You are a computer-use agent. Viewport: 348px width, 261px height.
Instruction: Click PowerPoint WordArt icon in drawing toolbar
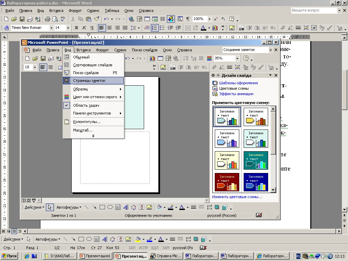tap(126, 207)
